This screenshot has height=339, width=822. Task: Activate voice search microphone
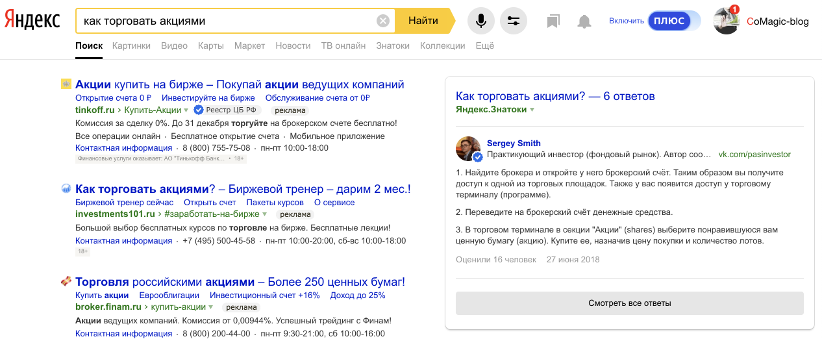480,21
